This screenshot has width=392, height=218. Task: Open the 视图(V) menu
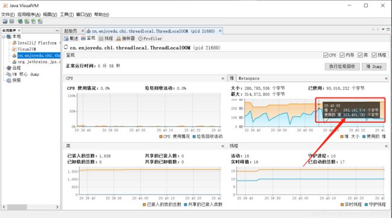(50, 14)
